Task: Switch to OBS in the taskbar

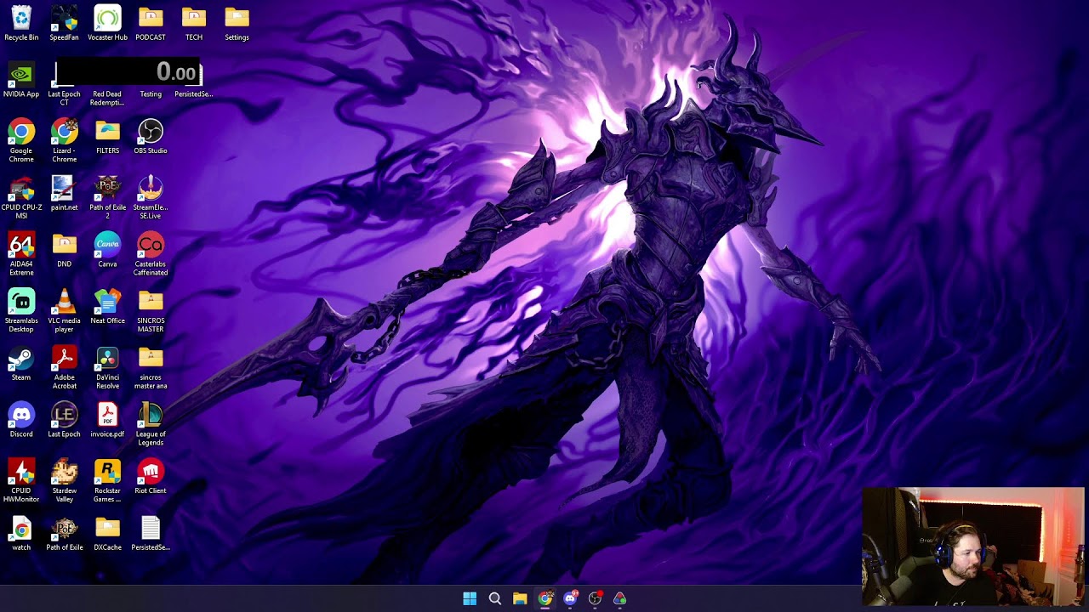Action: coord(595,598)
